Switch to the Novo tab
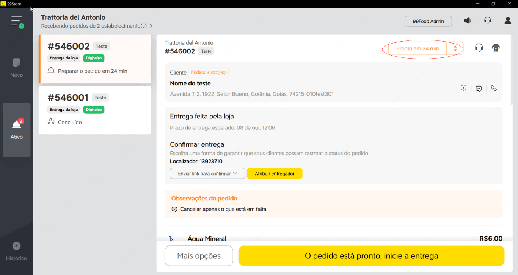Image resolution: width=518 pixels, height=275 pixels. [17, 68]
